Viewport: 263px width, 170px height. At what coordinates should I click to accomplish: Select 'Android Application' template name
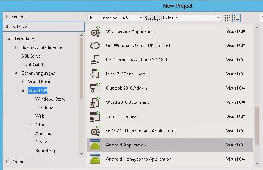(x=126, y=145)
